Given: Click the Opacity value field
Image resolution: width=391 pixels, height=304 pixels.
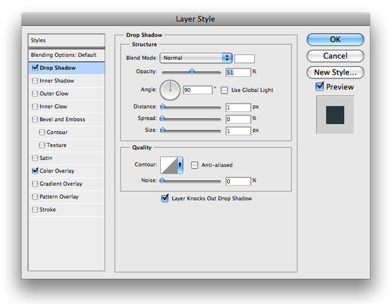Looking at the screenshot, I should 238,72.
